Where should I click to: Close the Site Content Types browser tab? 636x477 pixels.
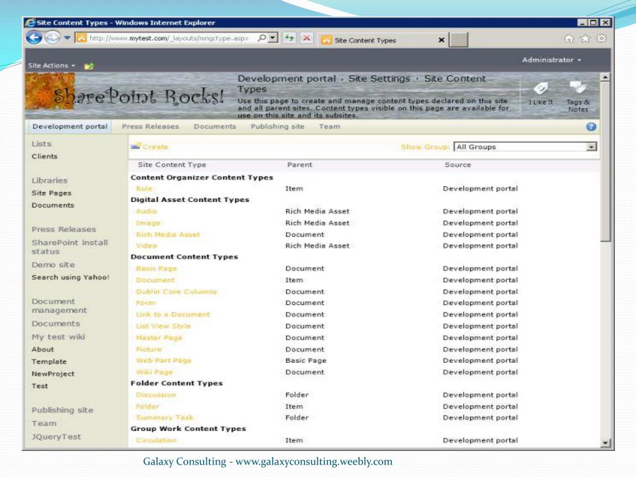(x=442, y=40)
